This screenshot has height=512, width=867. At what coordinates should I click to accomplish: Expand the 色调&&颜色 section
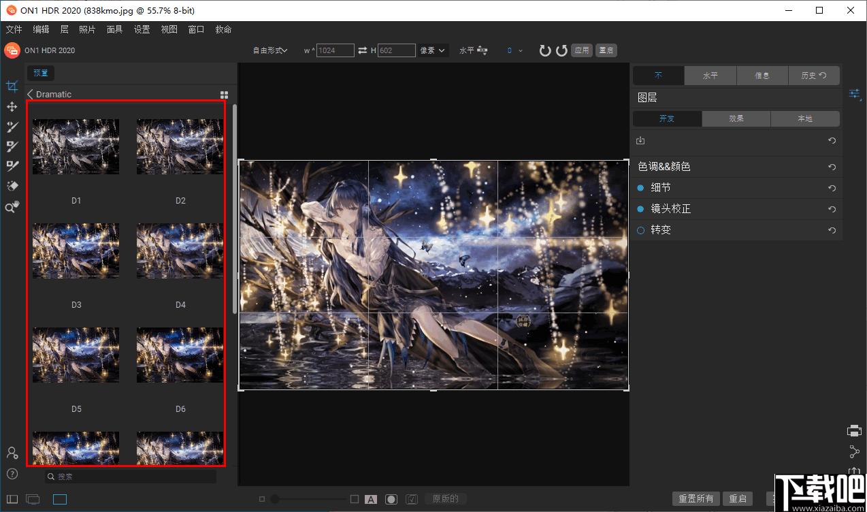click(x=664, y=167)
